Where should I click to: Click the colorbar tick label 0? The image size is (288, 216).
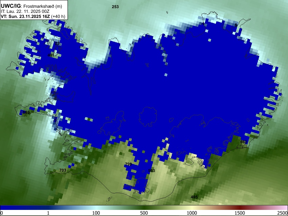[2, 213]
